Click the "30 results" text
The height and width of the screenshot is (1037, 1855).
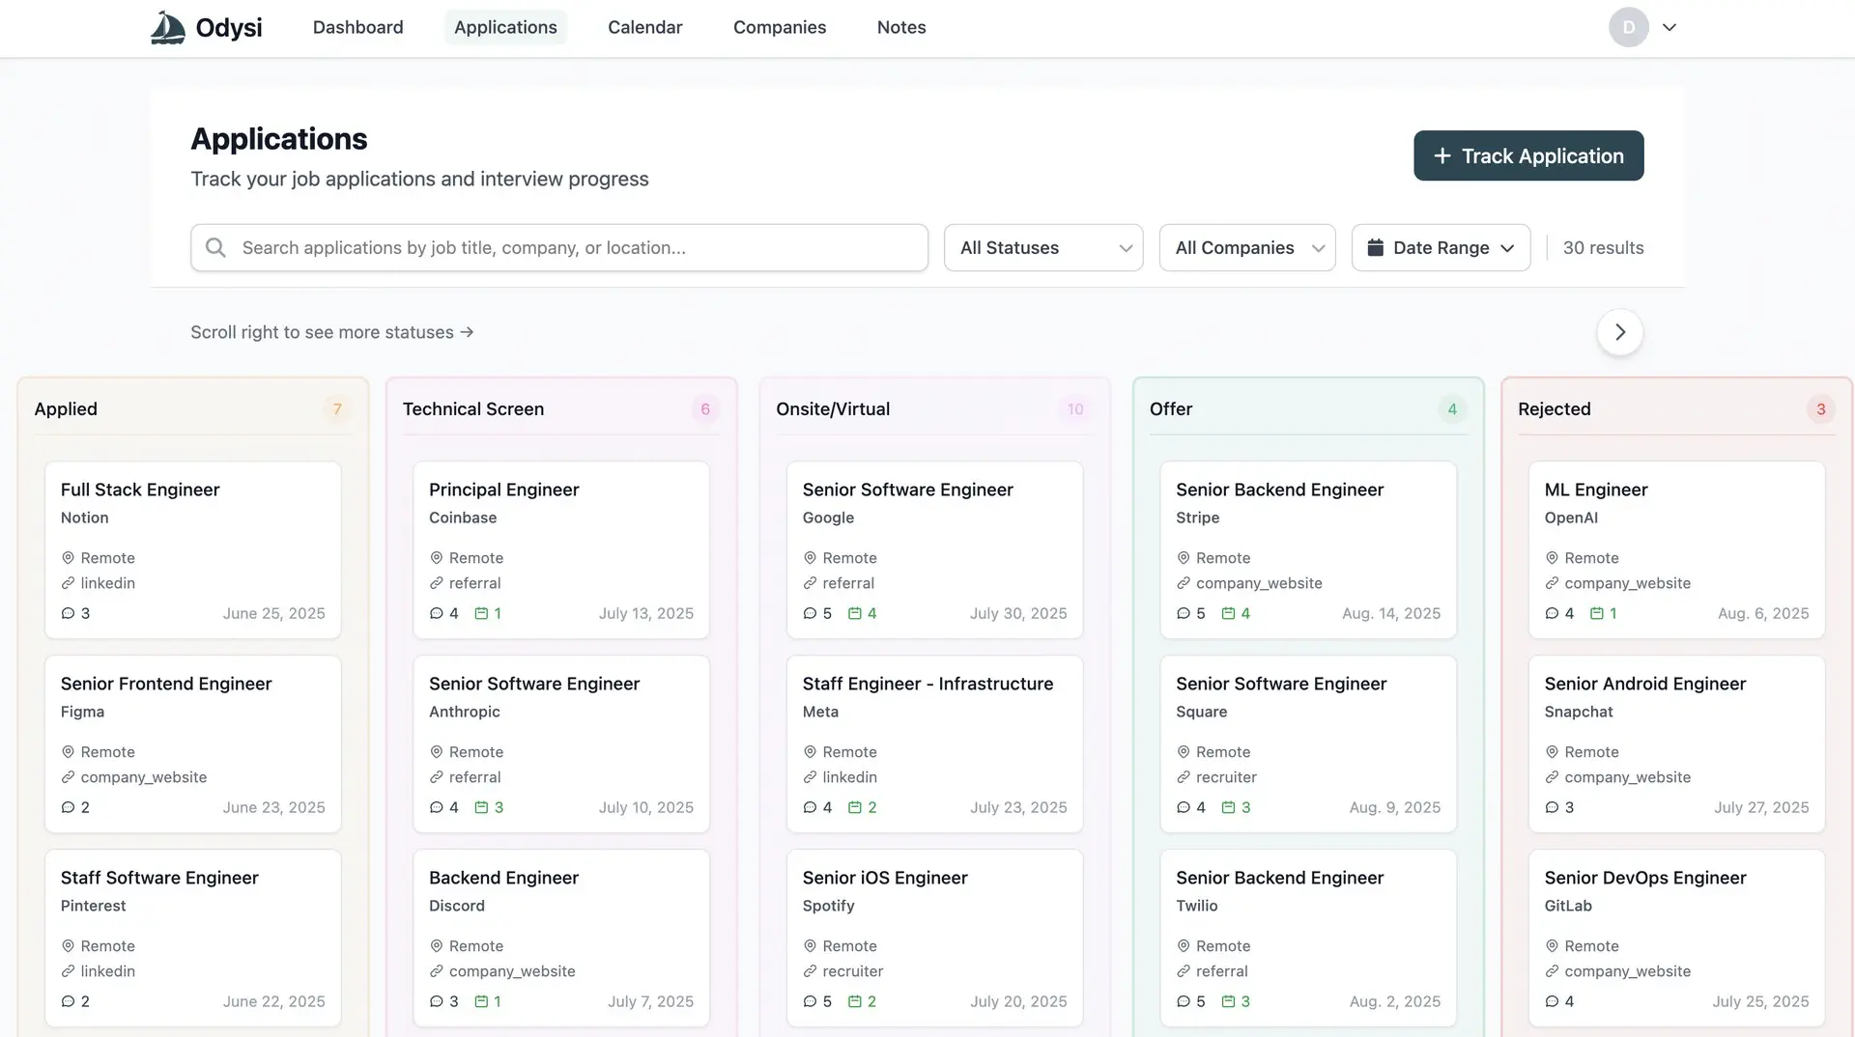click(1604, 248)
